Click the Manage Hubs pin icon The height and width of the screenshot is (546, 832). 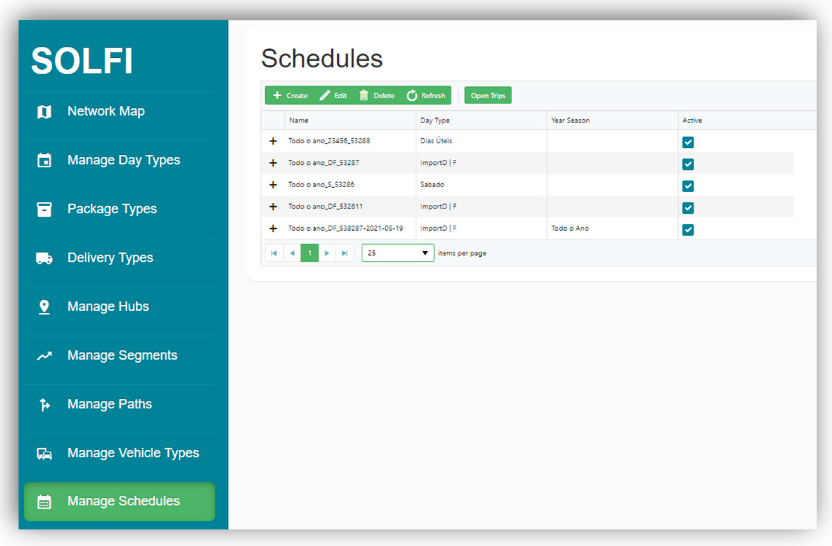[44, 307]
